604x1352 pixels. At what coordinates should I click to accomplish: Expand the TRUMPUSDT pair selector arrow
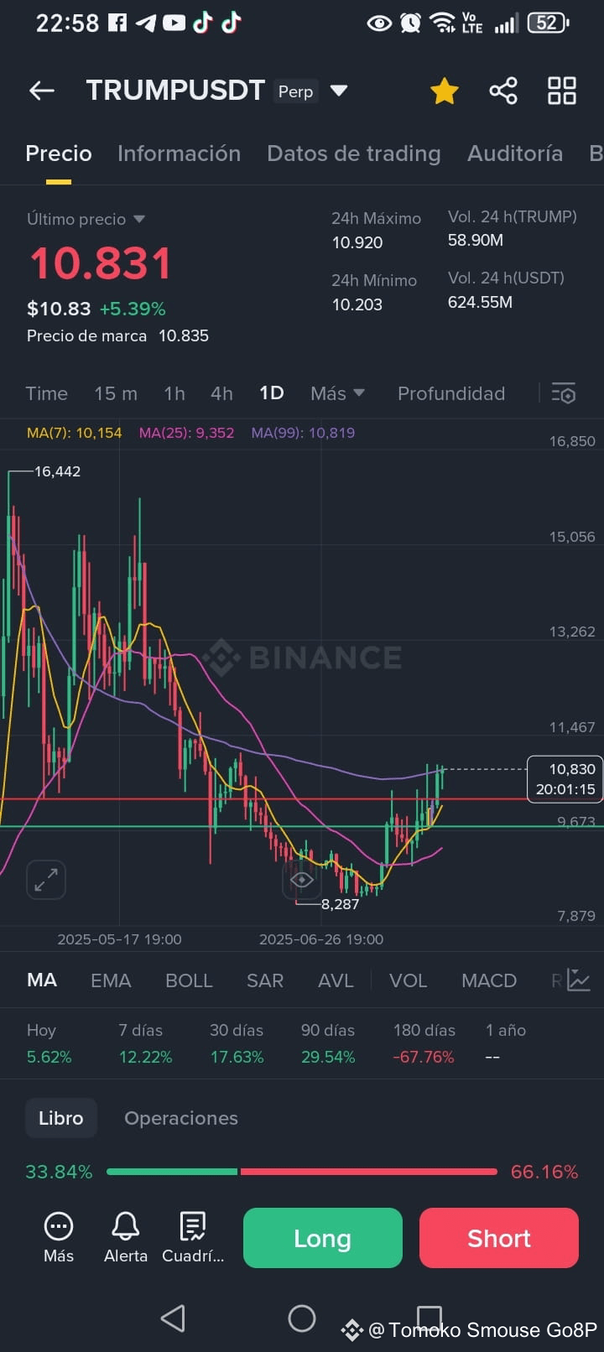(339, 91)
